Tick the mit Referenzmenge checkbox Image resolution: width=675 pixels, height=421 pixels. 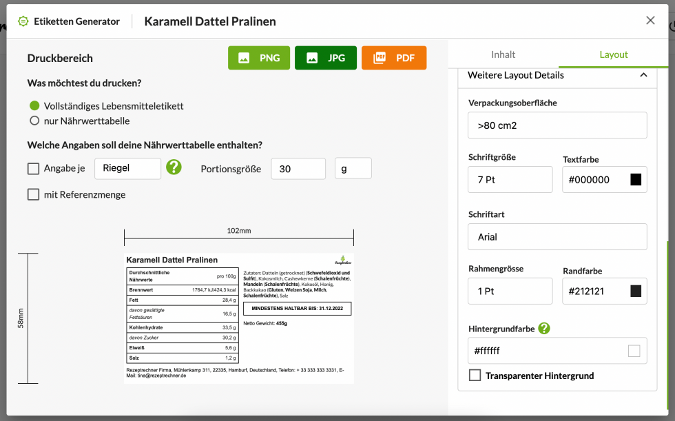point(33,194)
